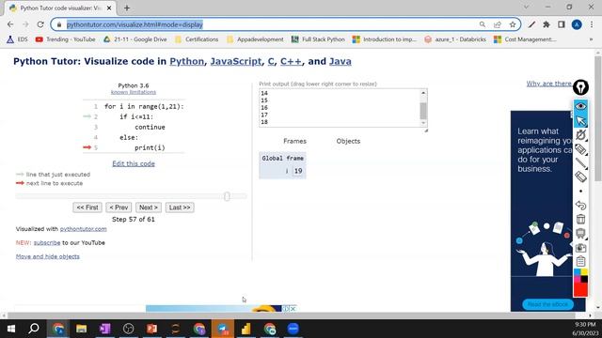
Task: Click the << First step button
Action: pos(87,207)
